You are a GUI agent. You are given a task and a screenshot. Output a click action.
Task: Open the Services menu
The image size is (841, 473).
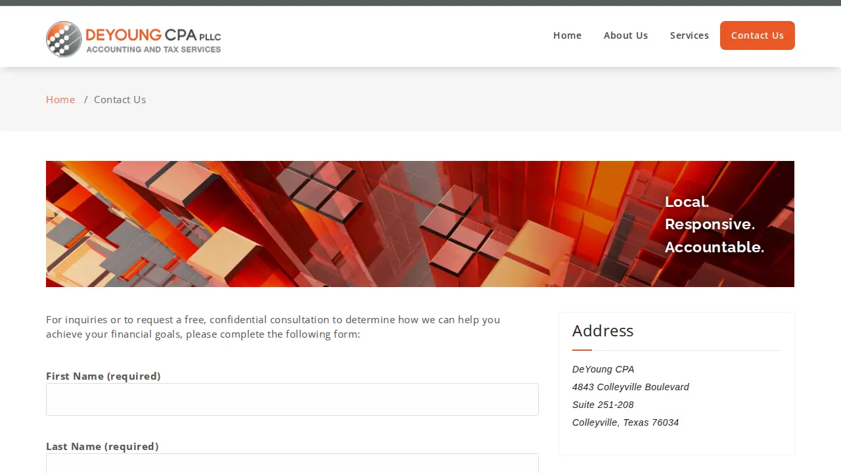pos(689,35)
